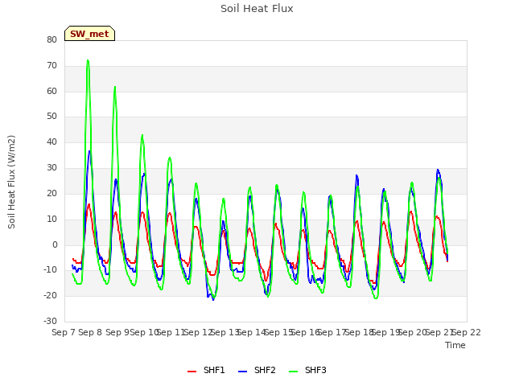Click the 0 y-axis tick label
The height and width of the screenshot is (386, 515).
pos(55,244)
